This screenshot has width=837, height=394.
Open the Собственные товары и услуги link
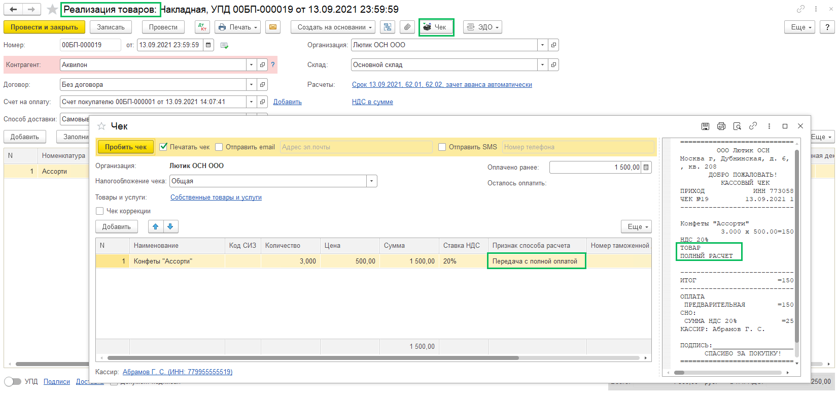216,198
